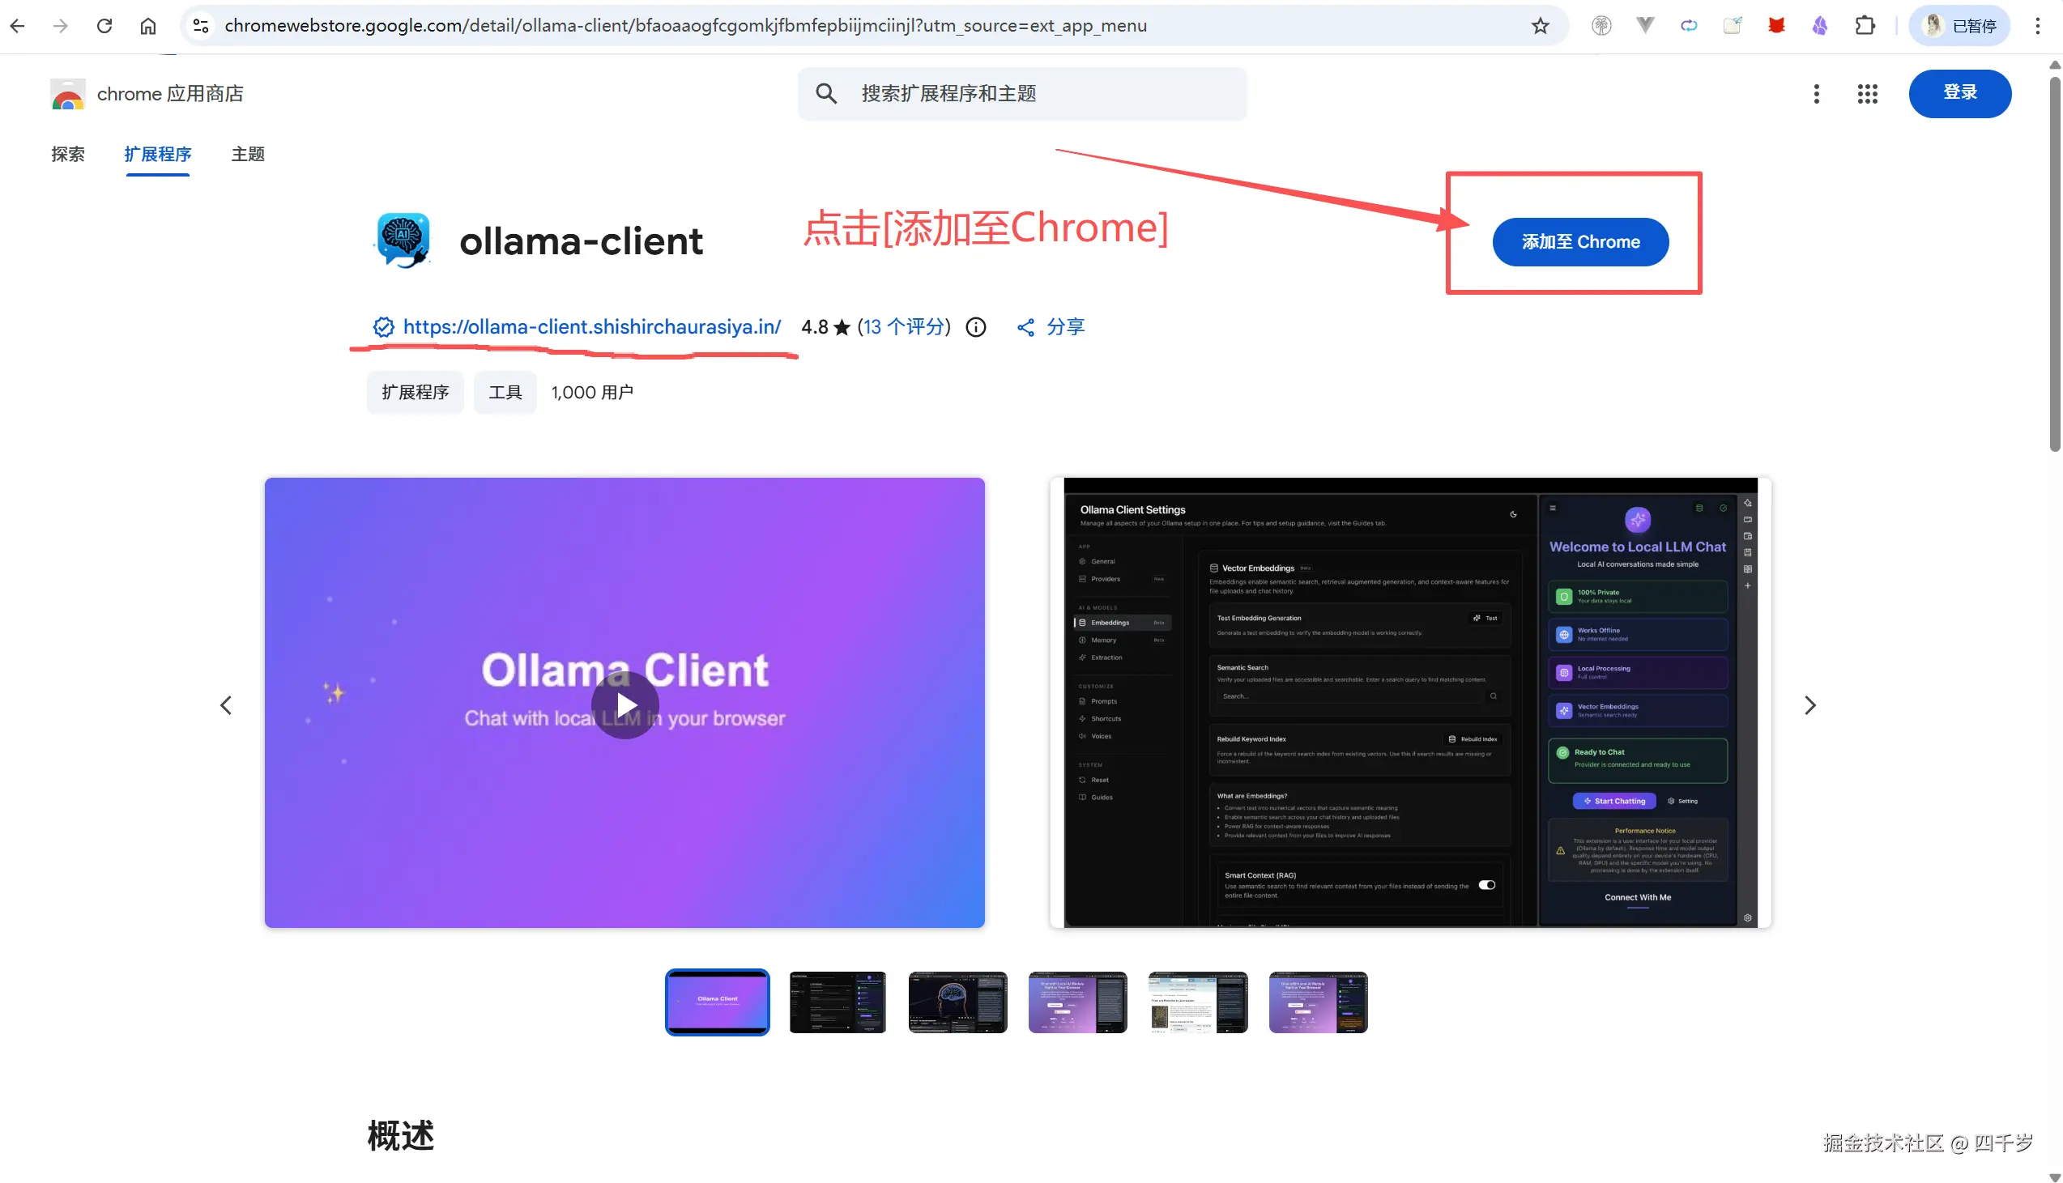This screenshot has width=2063, height=1183.
Task: Click the 已暂停 profile avatar
Action: (1959, 25)
